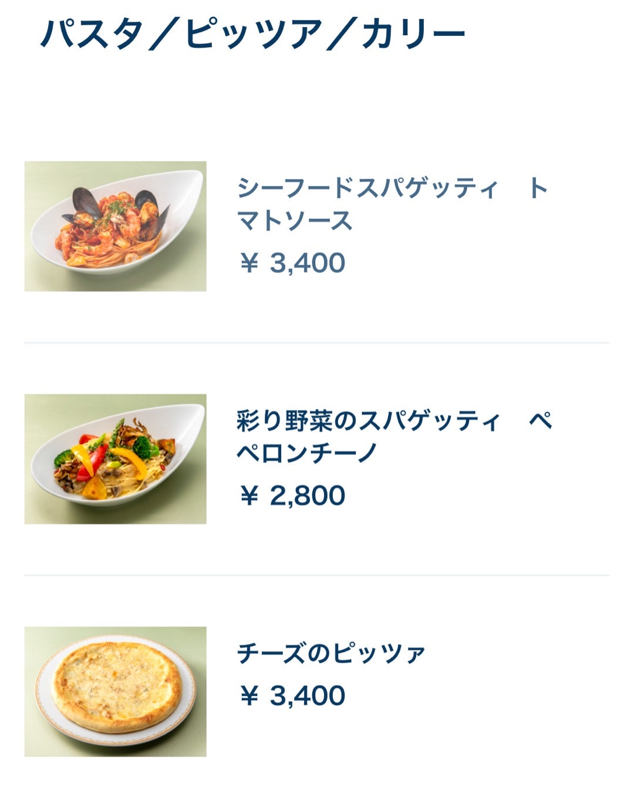Click the カリー word in the header

click(413, 34)
